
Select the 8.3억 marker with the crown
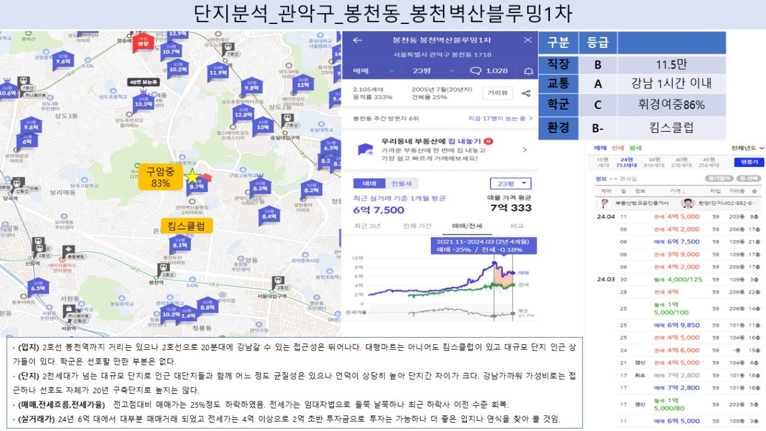pos(260,187)
